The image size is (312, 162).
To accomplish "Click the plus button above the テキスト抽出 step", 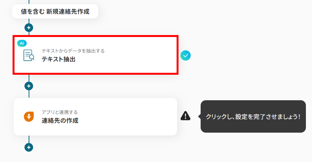I will click(x=29, y=27).
